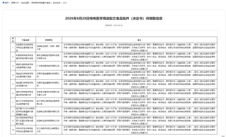The width and height of the screenshot is (226, 137).
Task: Click the remarks cell in row 1
Action: 139,48
